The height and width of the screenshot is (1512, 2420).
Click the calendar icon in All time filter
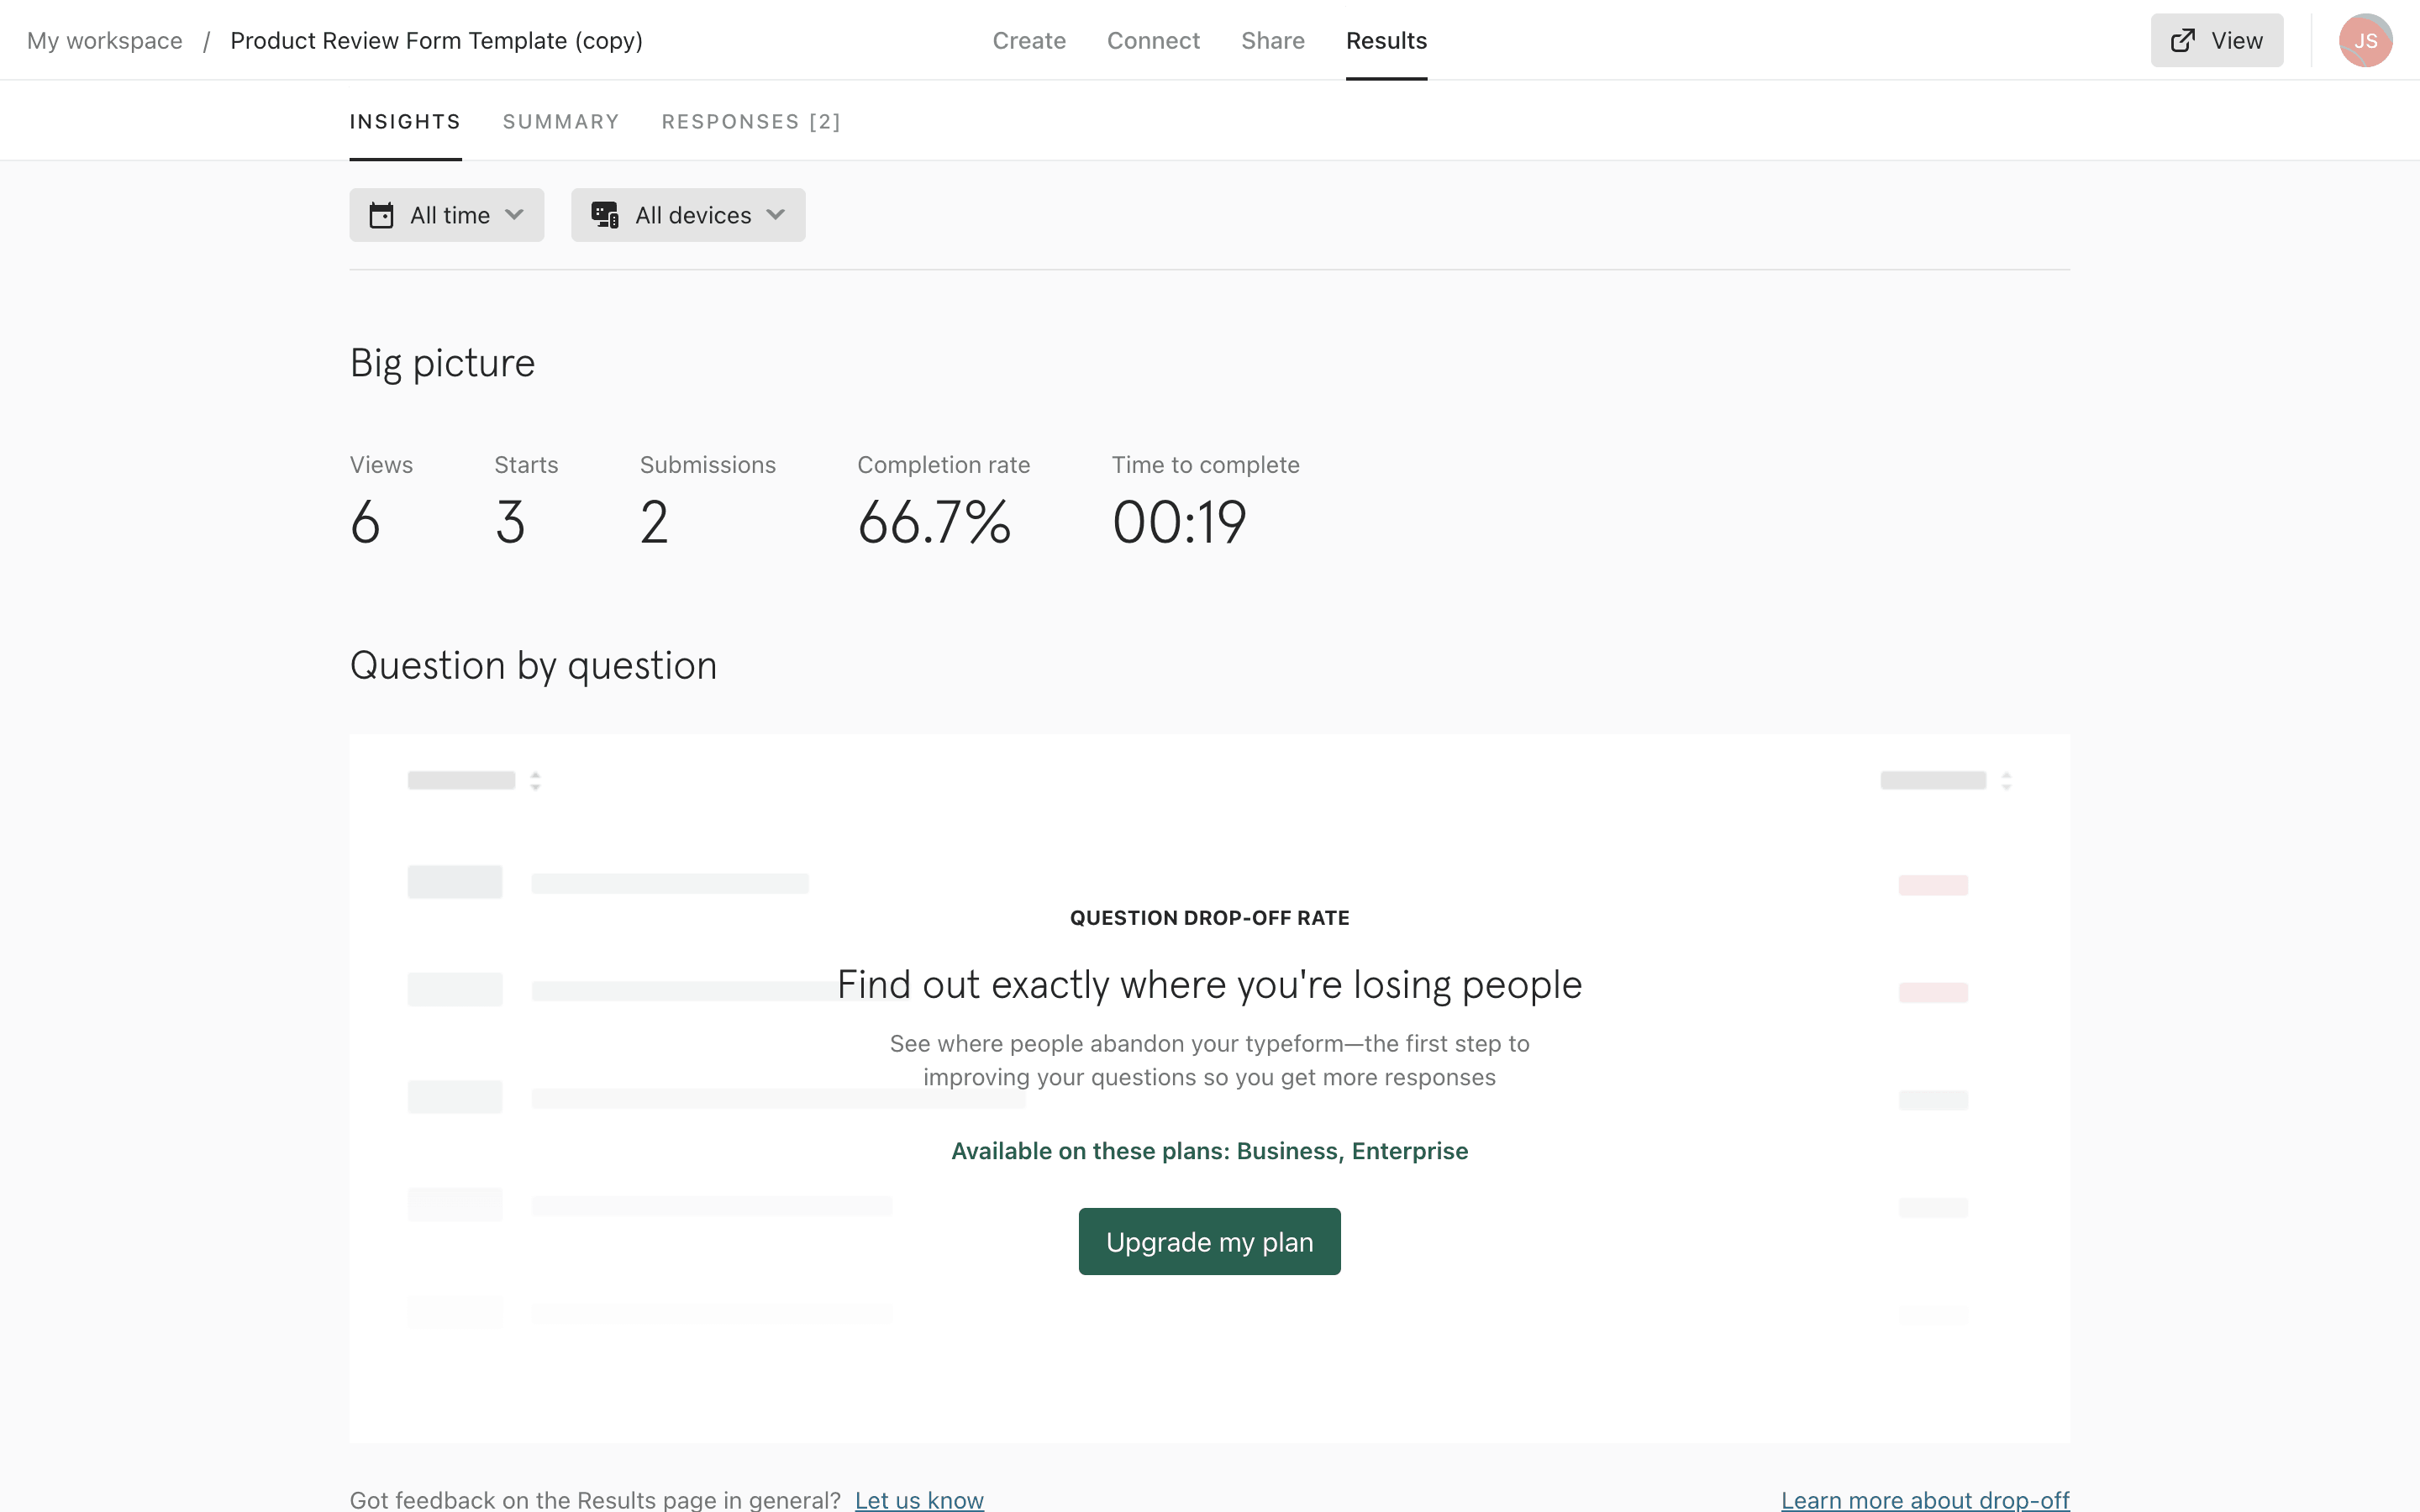pyautogui.click(x=381, y=215)
